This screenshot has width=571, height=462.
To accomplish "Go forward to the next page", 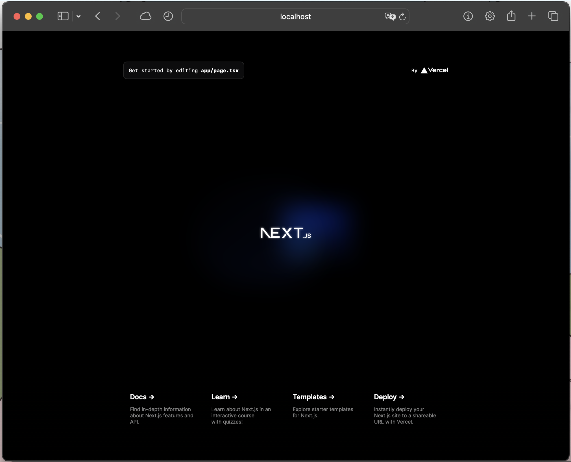I will coord(117,16).
